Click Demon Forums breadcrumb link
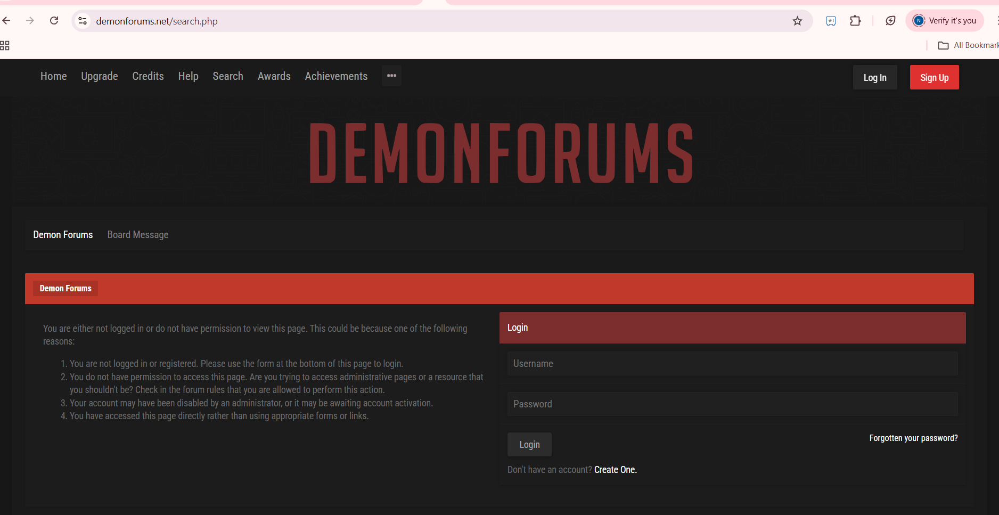This screenshot has height=515, width=999. tap(63, 235)
